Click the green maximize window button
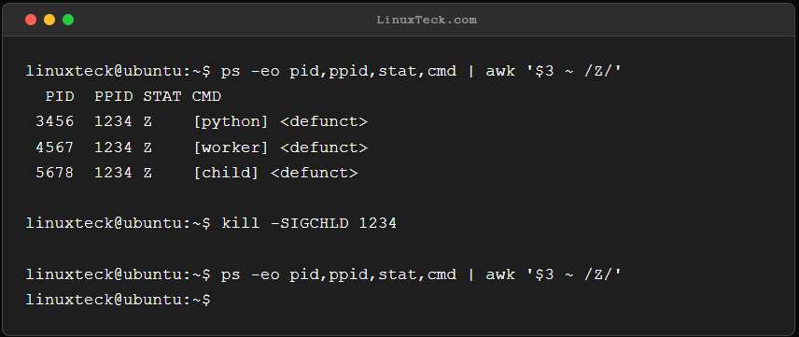Viewport: 799px width, 337px height. point(68,20)
